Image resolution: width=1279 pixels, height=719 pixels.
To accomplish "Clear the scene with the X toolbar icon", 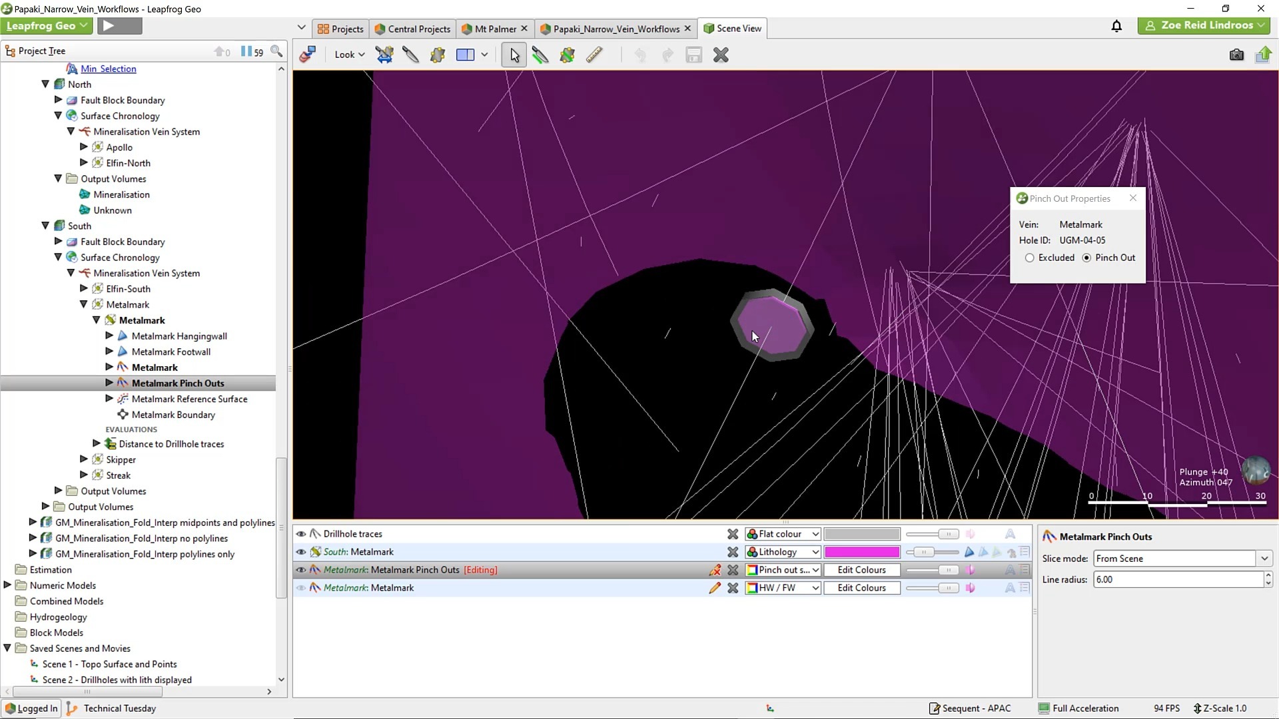I will pyautogui.click(x=721, y=55).
